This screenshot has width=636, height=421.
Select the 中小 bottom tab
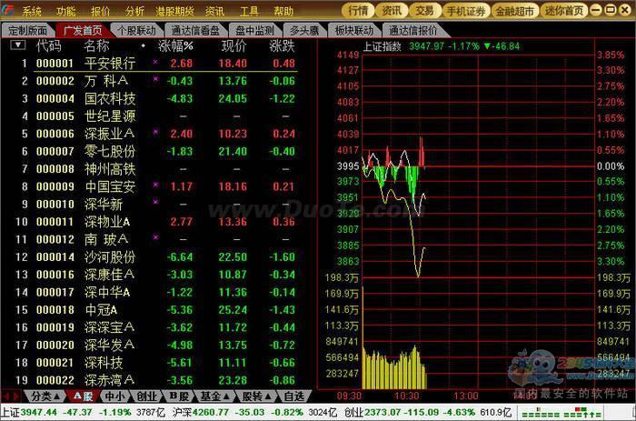114,396
